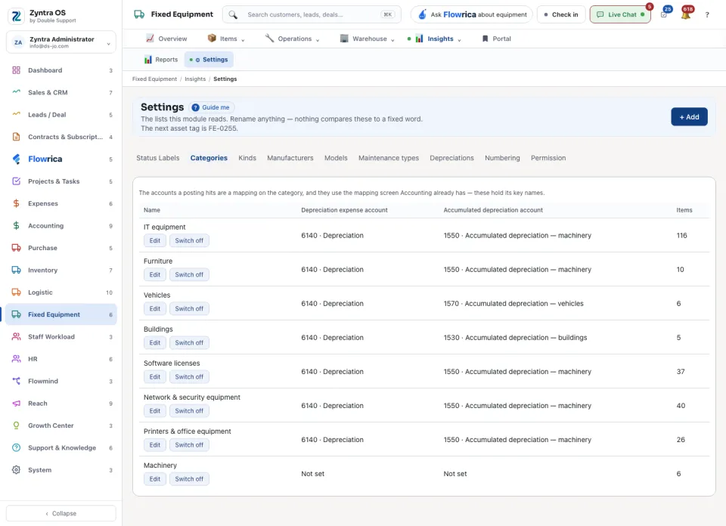Open the Support & Knowledge help icon
Viewport: 726px width, 526px height.
(x=16, y=448)
